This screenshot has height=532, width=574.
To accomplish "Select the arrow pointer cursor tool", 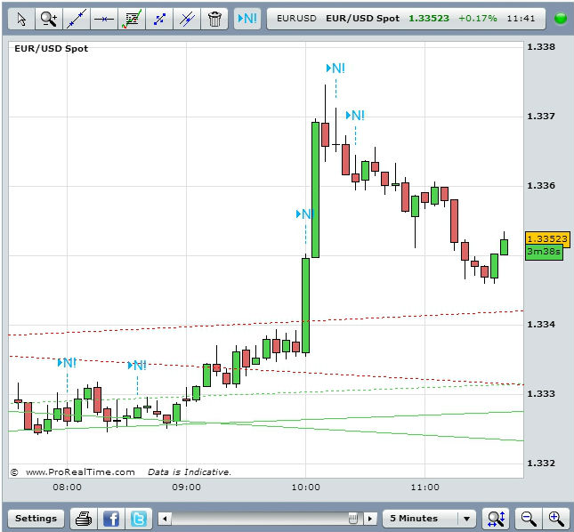I will tap(21, 19).
